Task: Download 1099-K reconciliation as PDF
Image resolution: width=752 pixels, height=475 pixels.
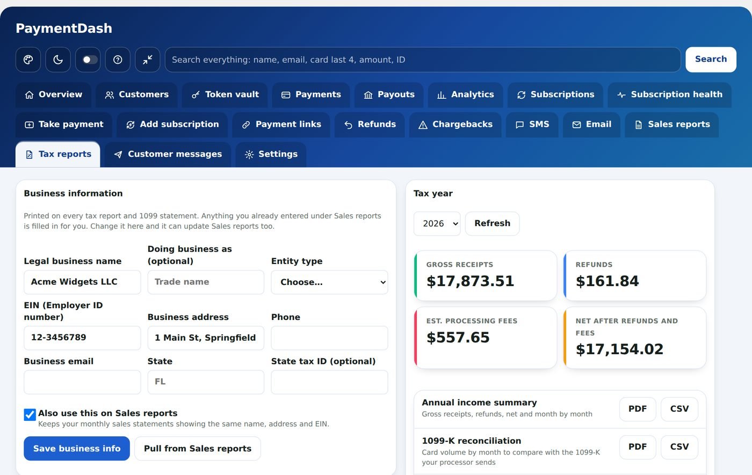Action: 638,447
